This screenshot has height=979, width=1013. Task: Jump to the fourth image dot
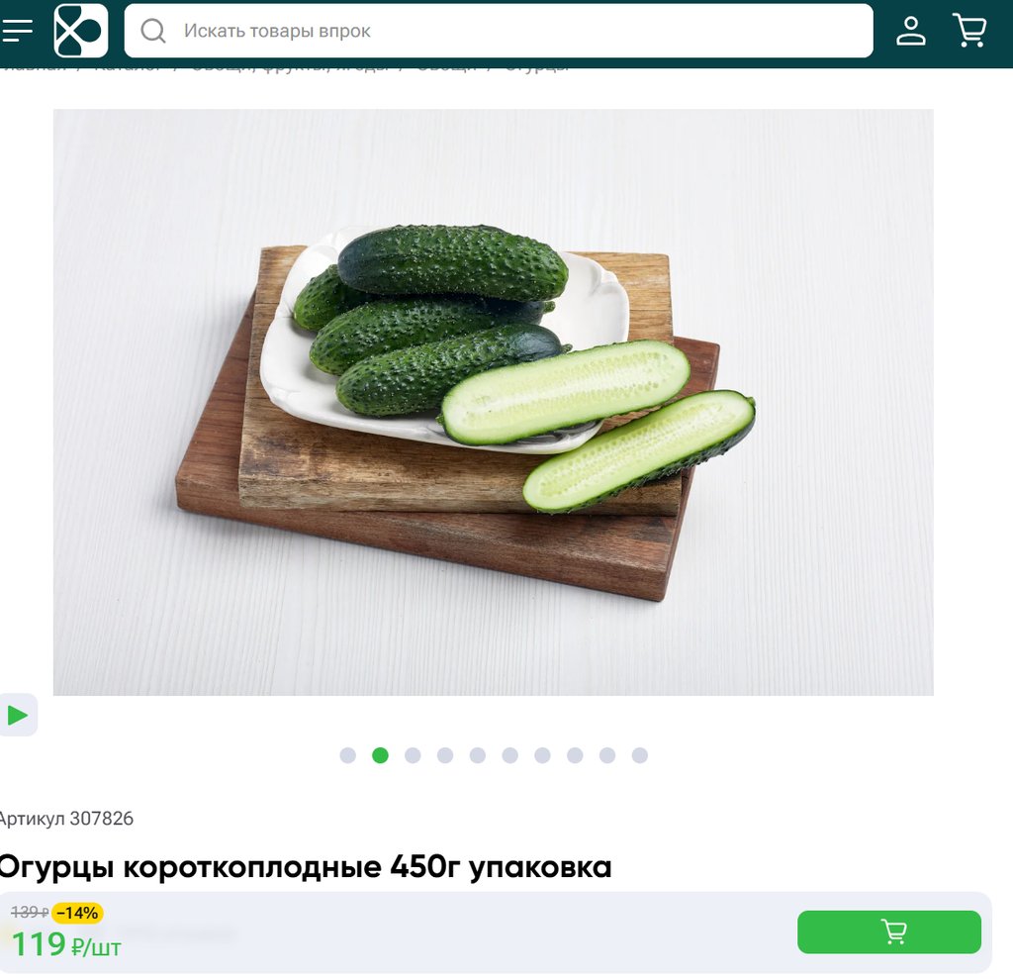(445, 755)
